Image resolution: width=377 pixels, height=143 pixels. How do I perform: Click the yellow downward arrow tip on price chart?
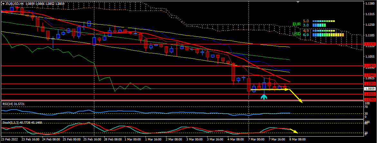[302, 102]
